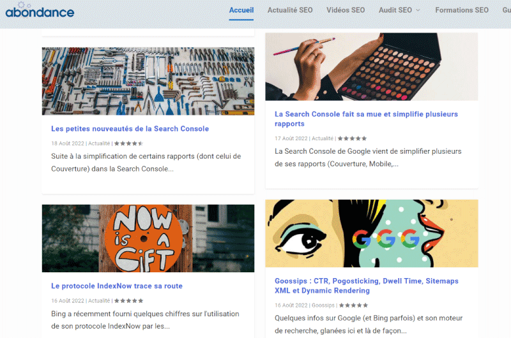The height and width of the screenshot is (338, 511).
Task: Open the makeup palette image thumbnail
Action: point(372,67)
